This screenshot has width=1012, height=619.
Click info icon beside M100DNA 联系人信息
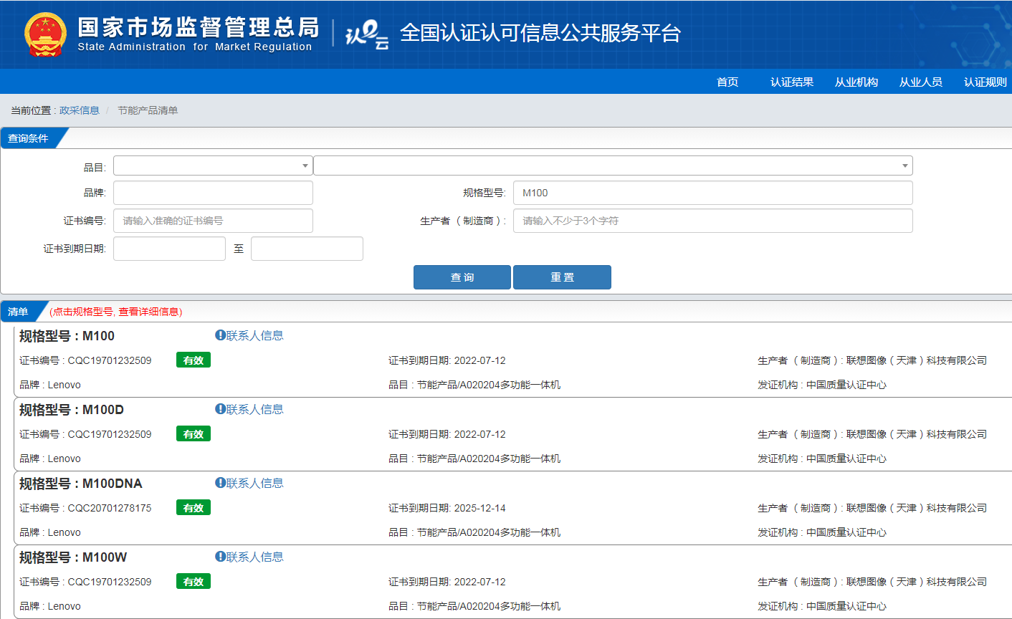coord(221,483)
